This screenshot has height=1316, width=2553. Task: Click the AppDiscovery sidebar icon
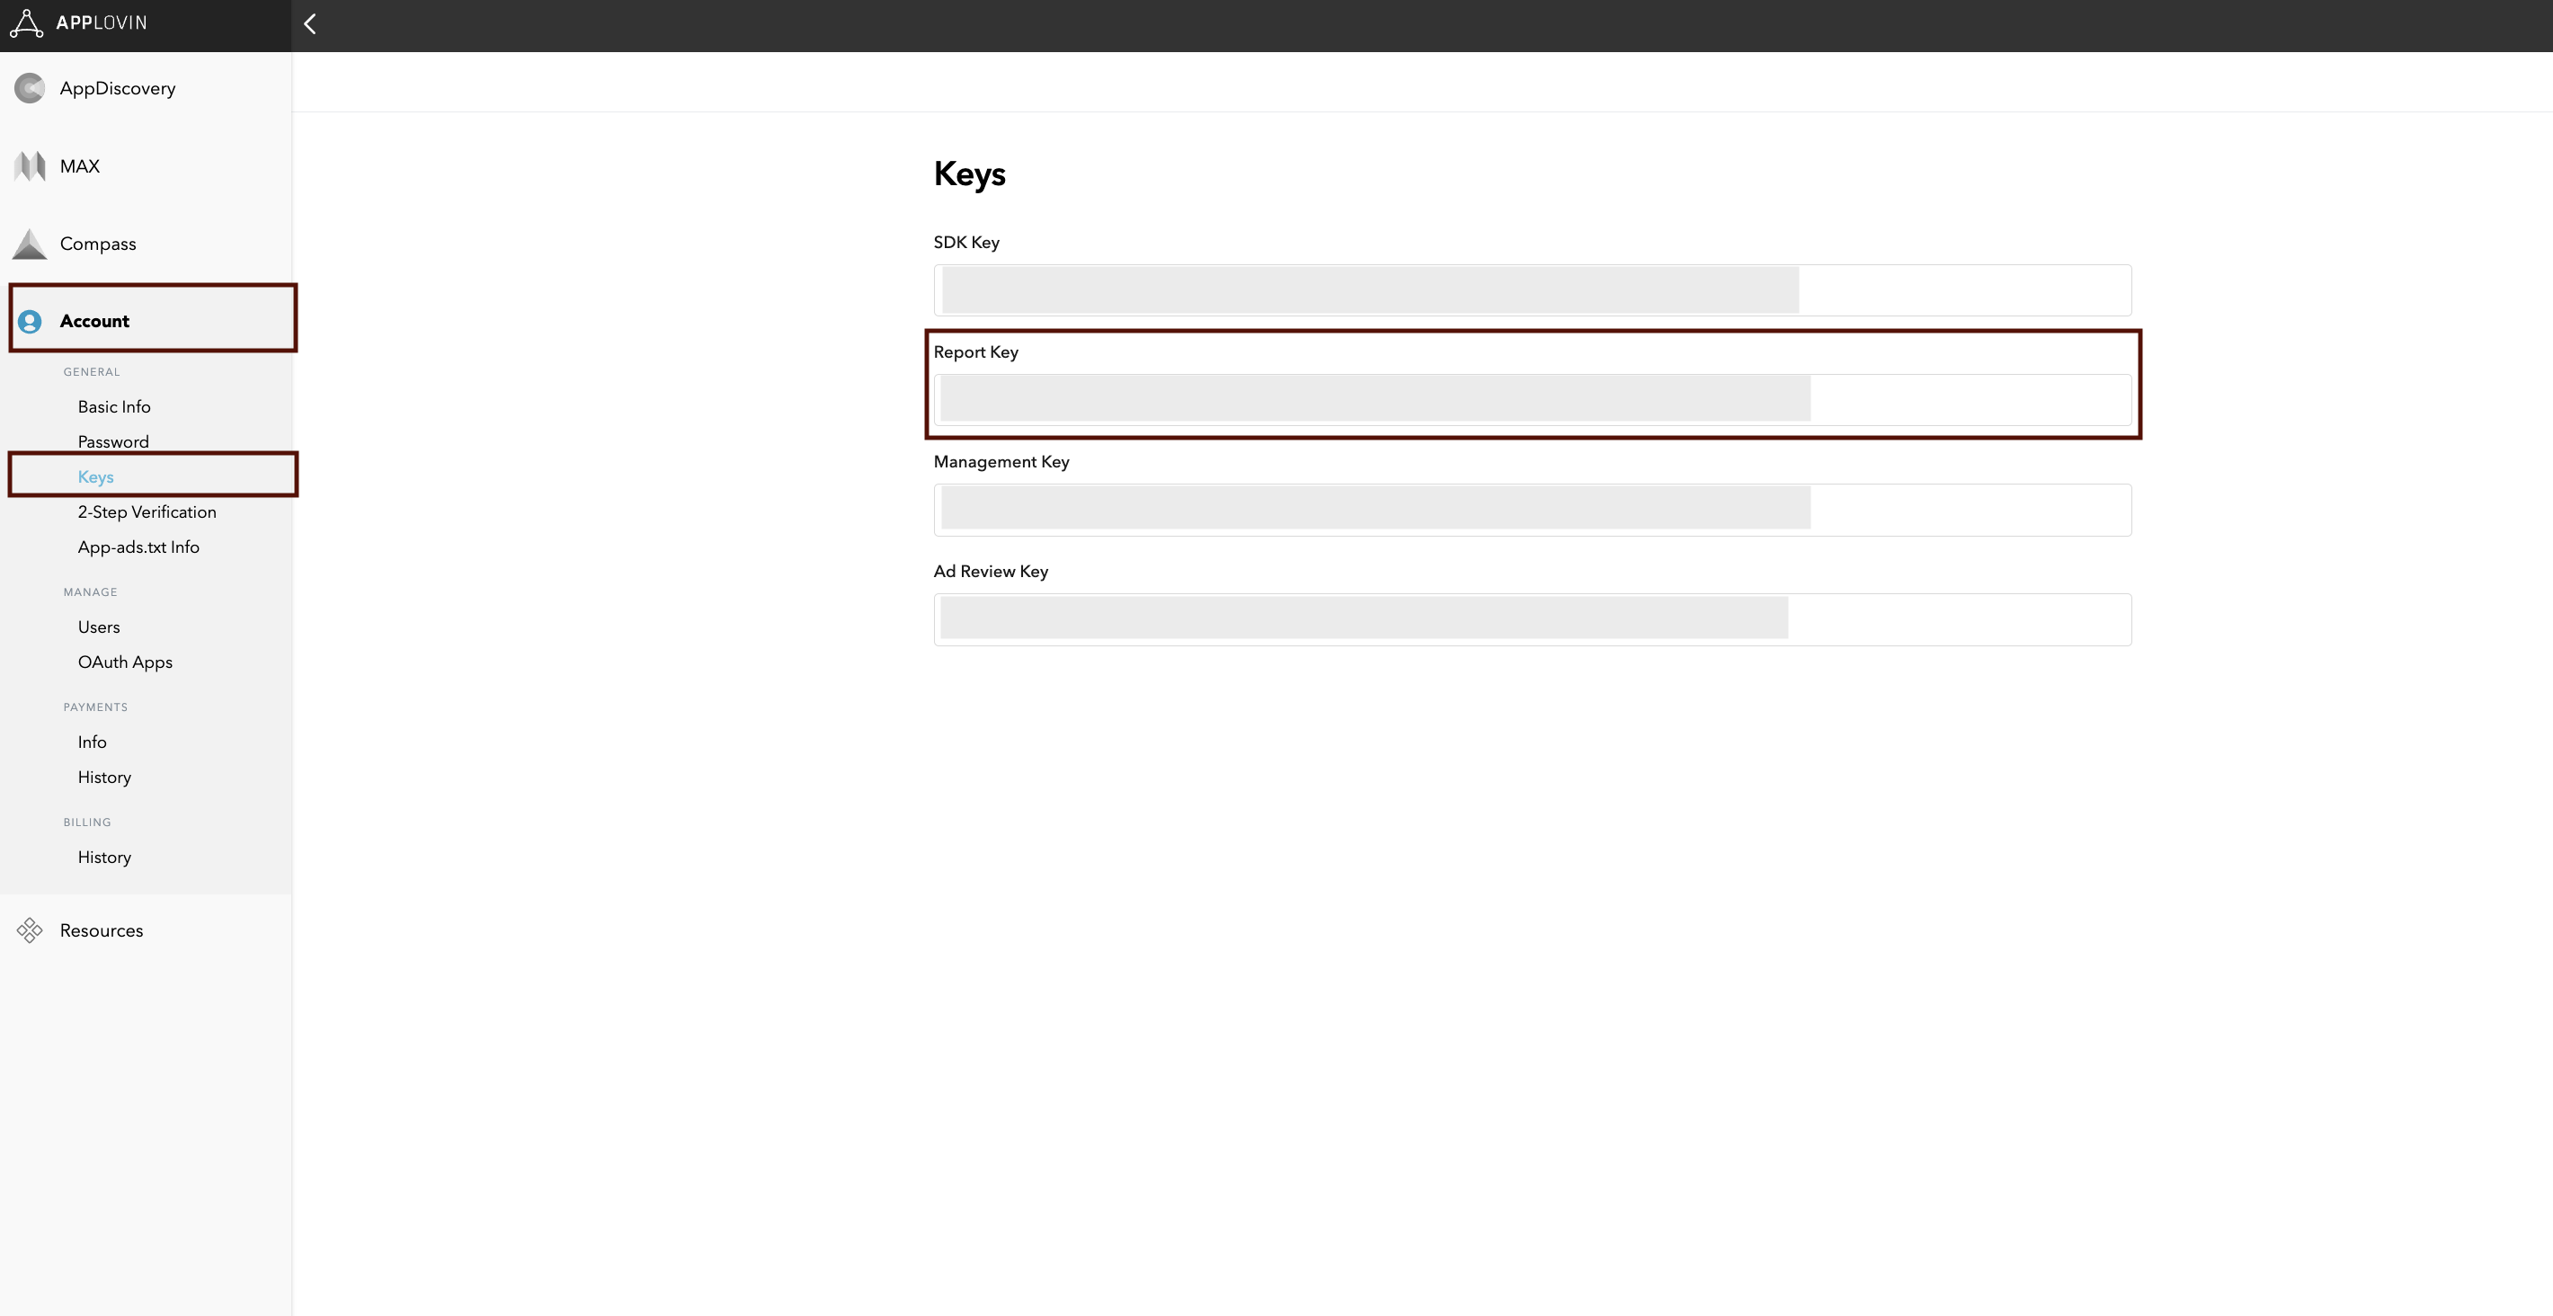click(30, 88)
